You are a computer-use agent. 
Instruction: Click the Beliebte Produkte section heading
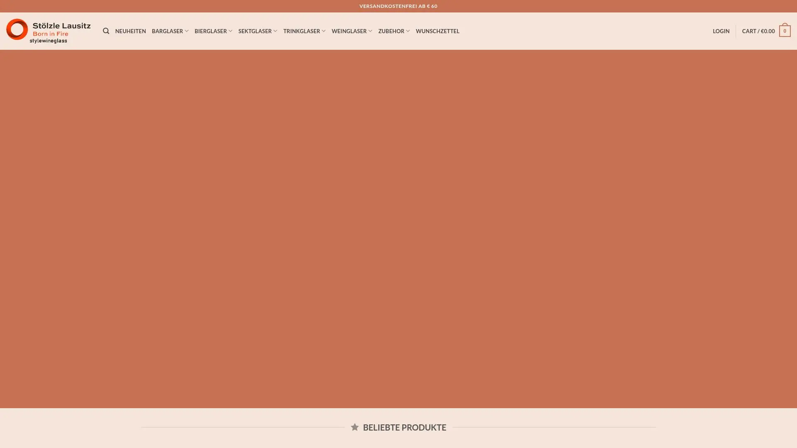click(404, 427)
